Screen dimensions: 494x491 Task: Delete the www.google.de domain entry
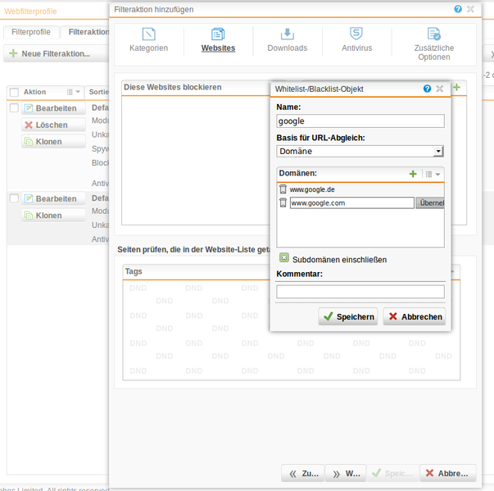283,189
